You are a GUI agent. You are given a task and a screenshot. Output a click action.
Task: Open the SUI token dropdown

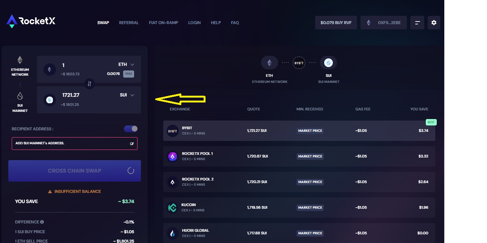click(x=127, y=95)
